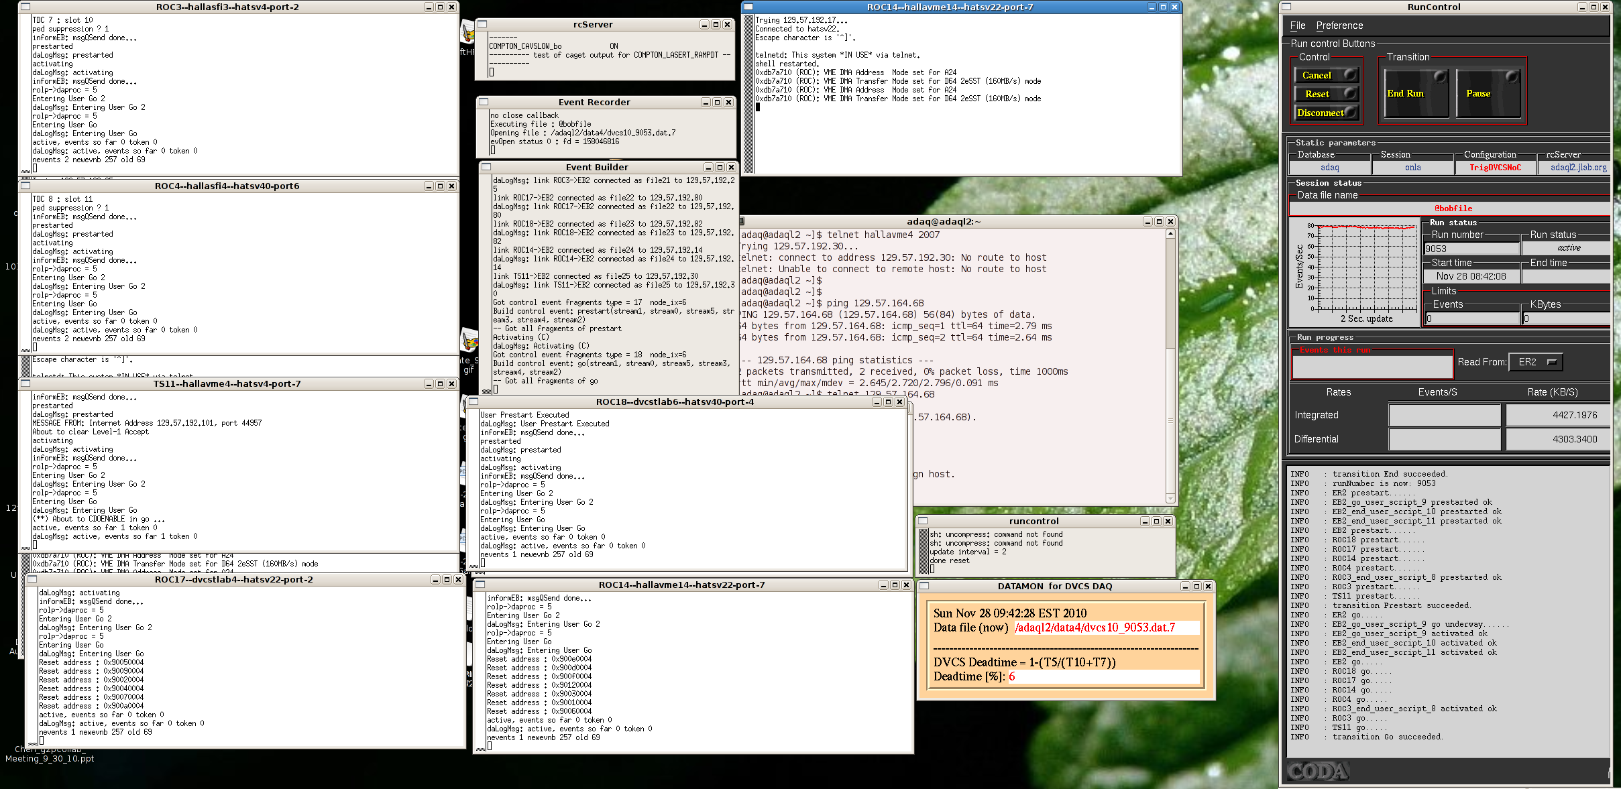Open the runcontrol terminal window menu icon
1621x789 pixels.
click(923, 521)
